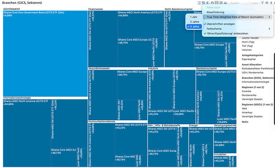Click the area chart icon left of search
This screenshot has height=168, width=275.
pyautogui.click(x=225, y=3)
